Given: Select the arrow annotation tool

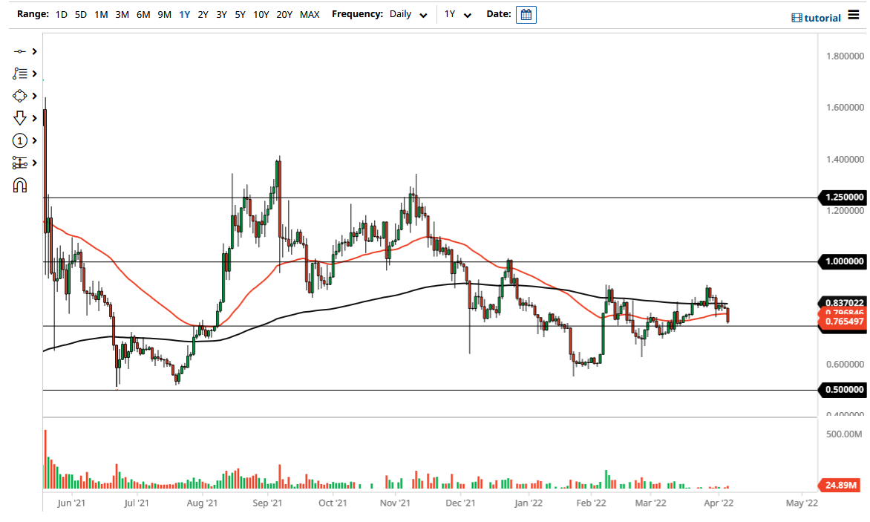Looking at the screenshot, I should 20,118.
